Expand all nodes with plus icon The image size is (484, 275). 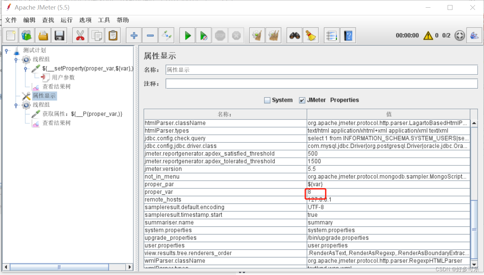coord(134,35)
